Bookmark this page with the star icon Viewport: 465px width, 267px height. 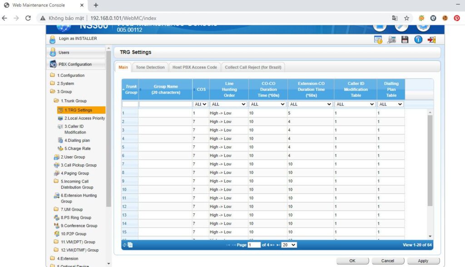point(406,18)
